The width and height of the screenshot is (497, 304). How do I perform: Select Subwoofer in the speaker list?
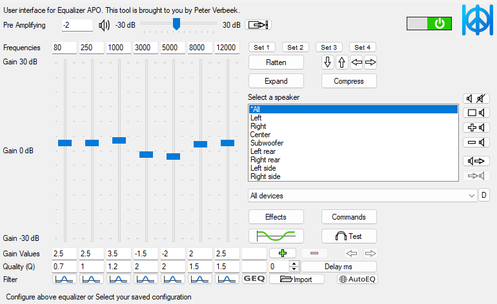267,143
